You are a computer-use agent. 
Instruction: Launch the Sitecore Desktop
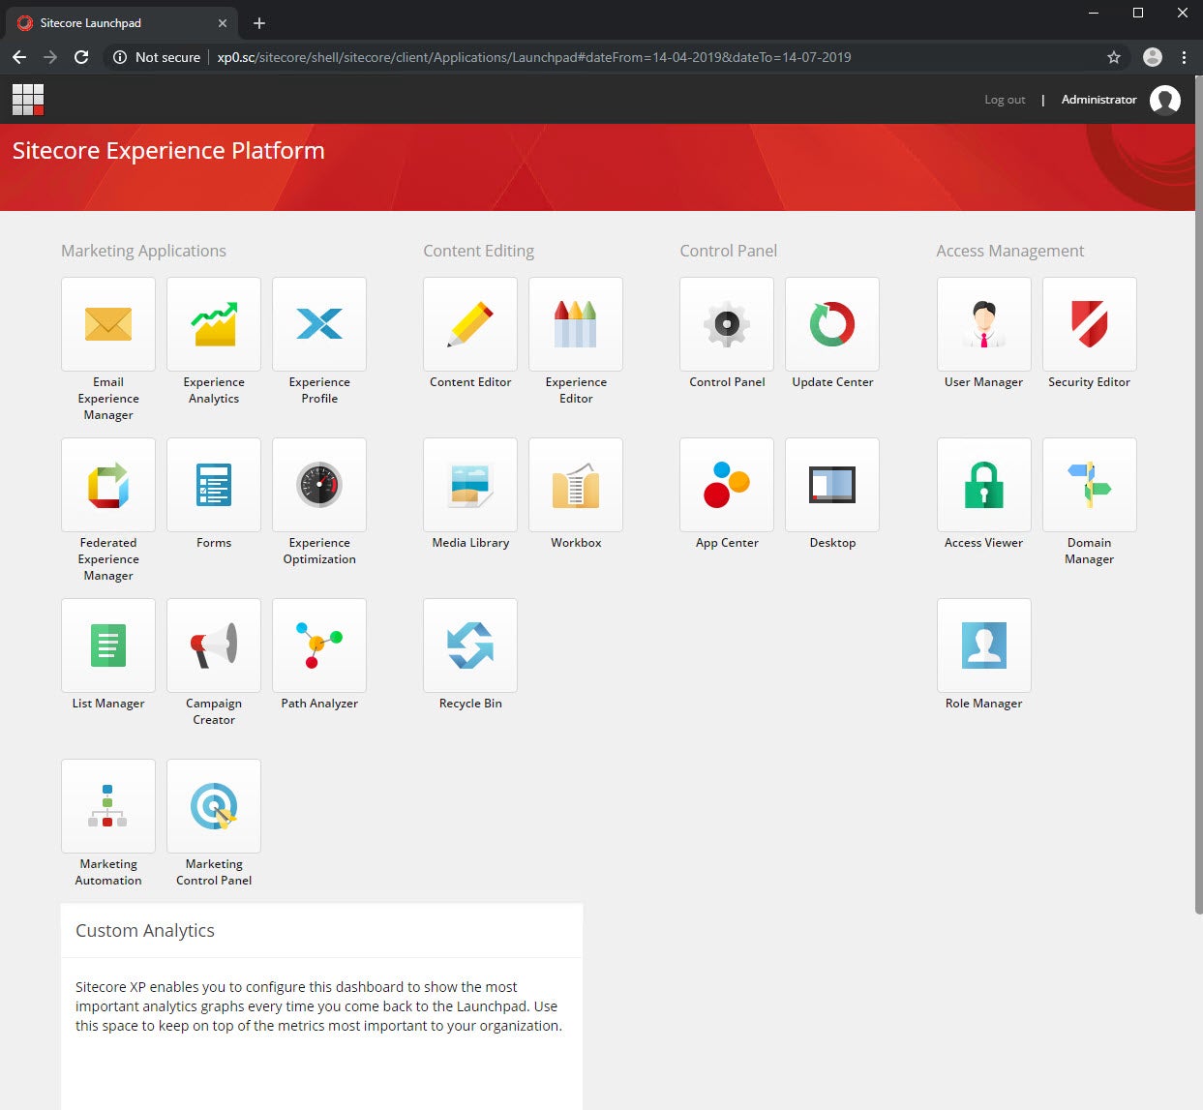coord(832,485)
